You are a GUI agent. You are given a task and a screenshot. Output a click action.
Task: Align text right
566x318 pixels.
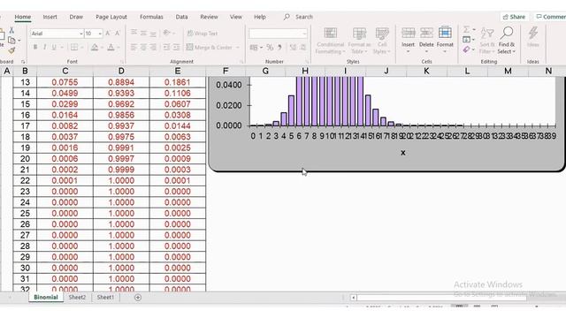[153, 47]
